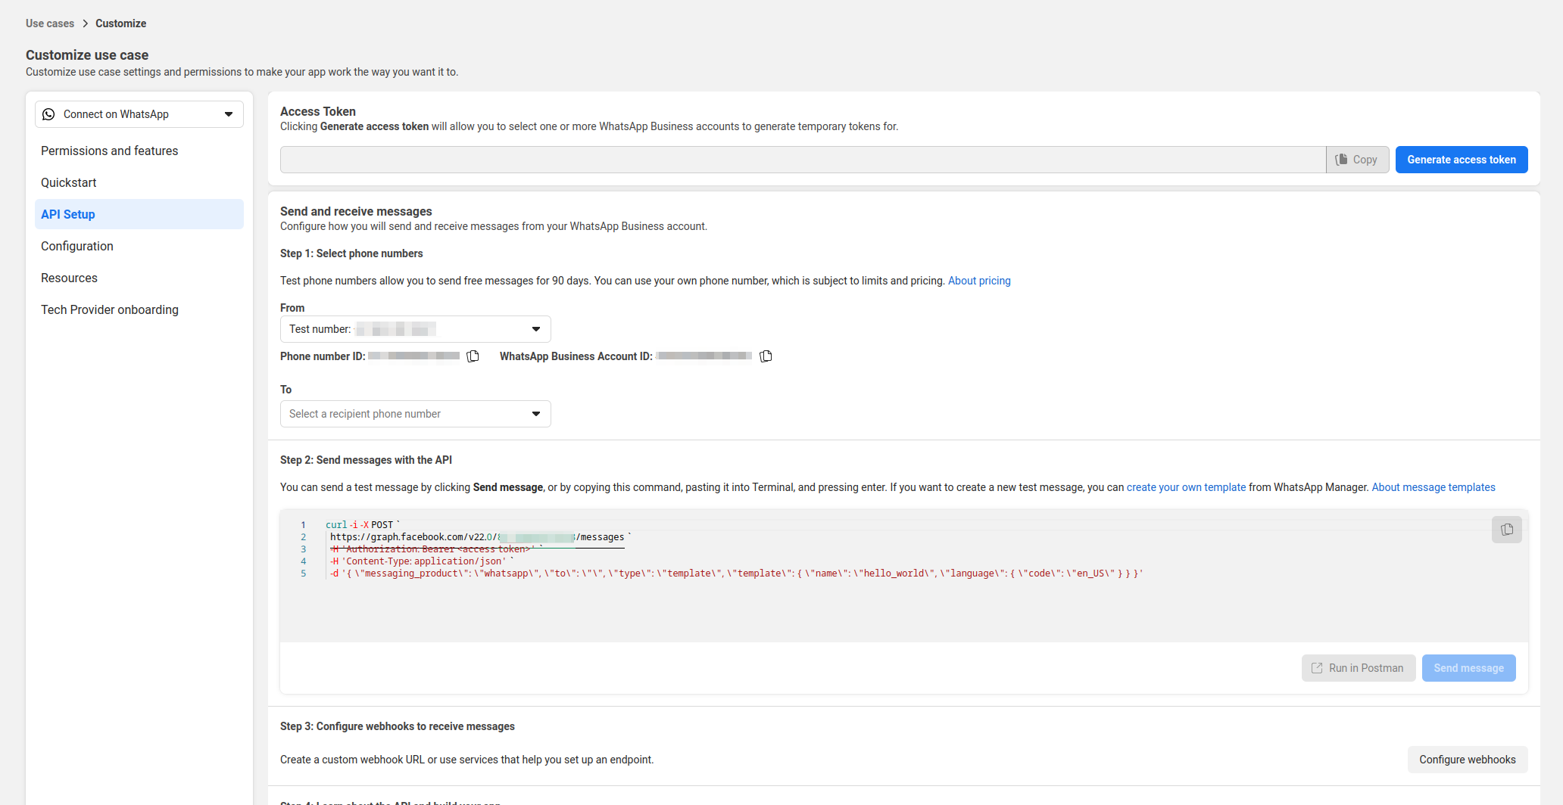Open the About pricing link
This screenshot has height=805, width=1563.
coord(979,281)
